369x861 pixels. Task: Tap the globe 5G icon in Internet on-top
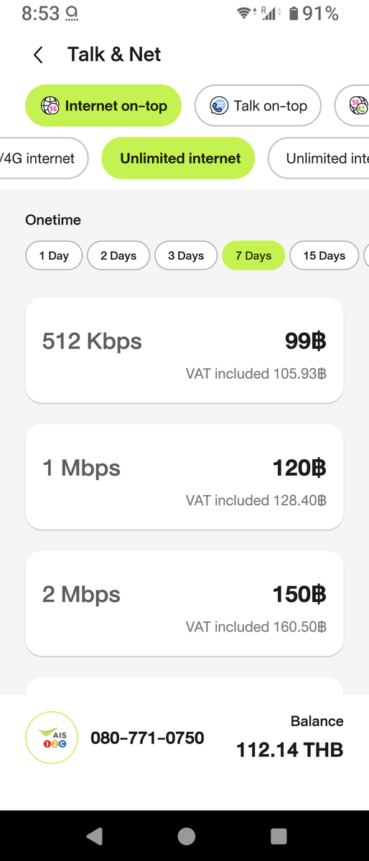pyautogui.click(x=50, y=106)
